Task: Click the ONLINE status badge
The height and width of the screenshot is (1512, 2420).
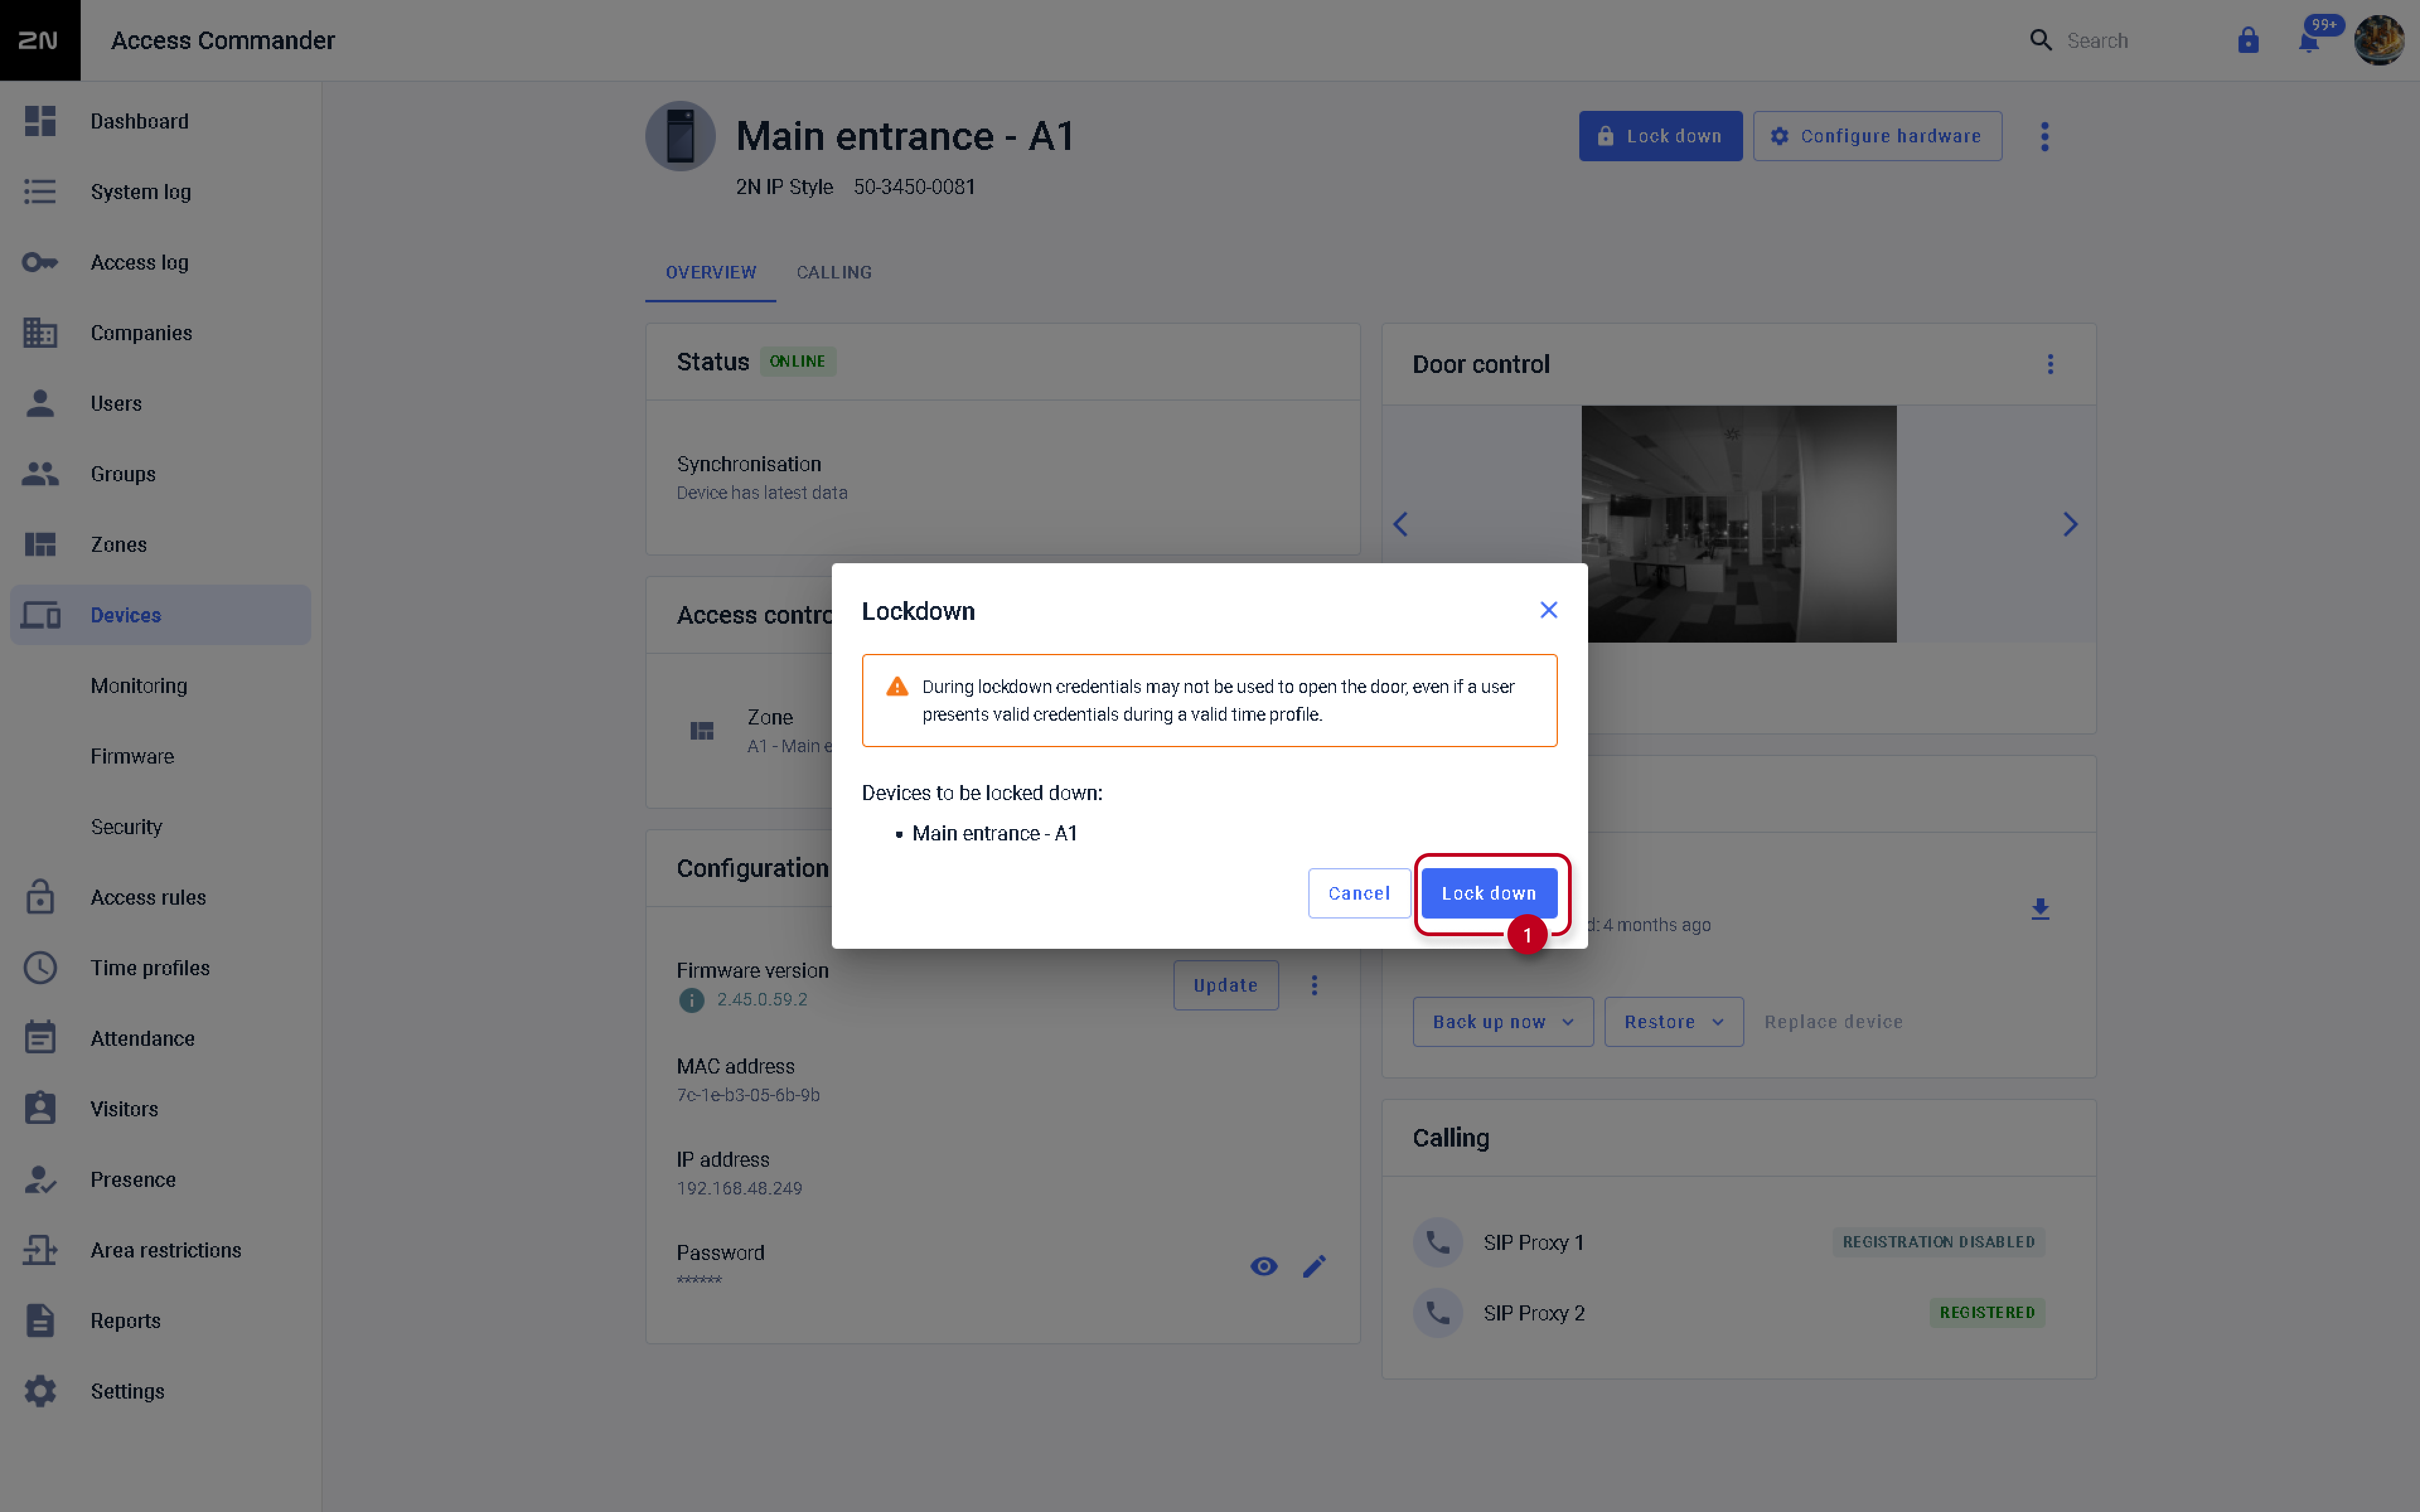Action: [x=797, y=361]
